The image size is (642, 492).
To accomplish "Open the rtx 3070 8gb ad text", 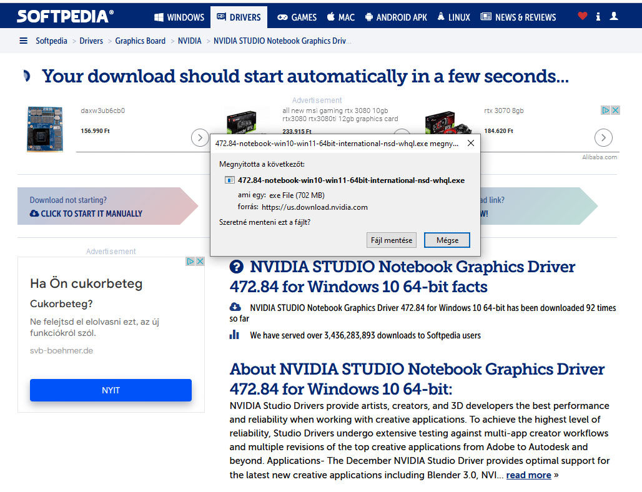I will coord(503,111).
